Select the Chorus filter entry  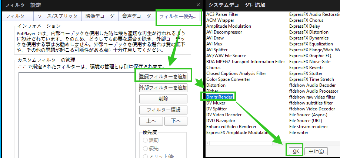click(213, 68)
